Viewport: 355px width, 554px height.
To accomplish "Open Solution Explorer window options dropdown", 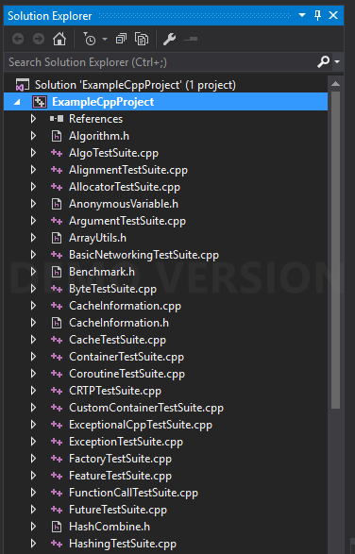I will (302, 15).
